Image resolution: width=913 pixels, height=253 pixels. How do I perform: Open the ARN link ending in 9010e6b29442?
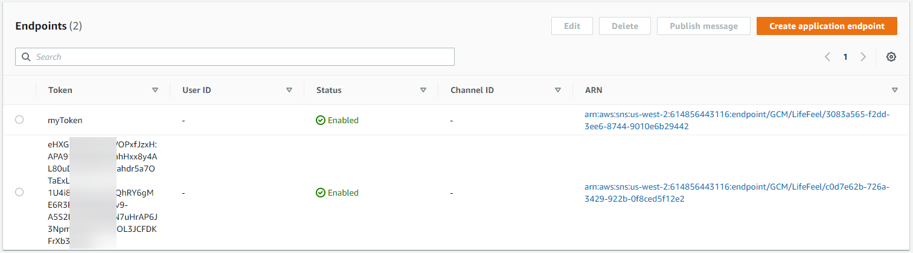[x=737, y=120]
